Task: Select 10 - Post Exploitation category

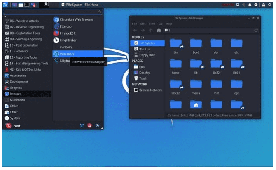Action: pyautogui.click(x=28, y=45)
